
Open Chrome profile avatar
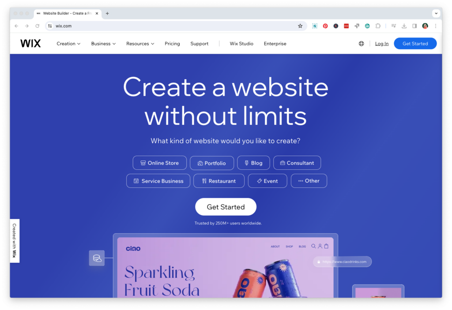tap(425, 26)
